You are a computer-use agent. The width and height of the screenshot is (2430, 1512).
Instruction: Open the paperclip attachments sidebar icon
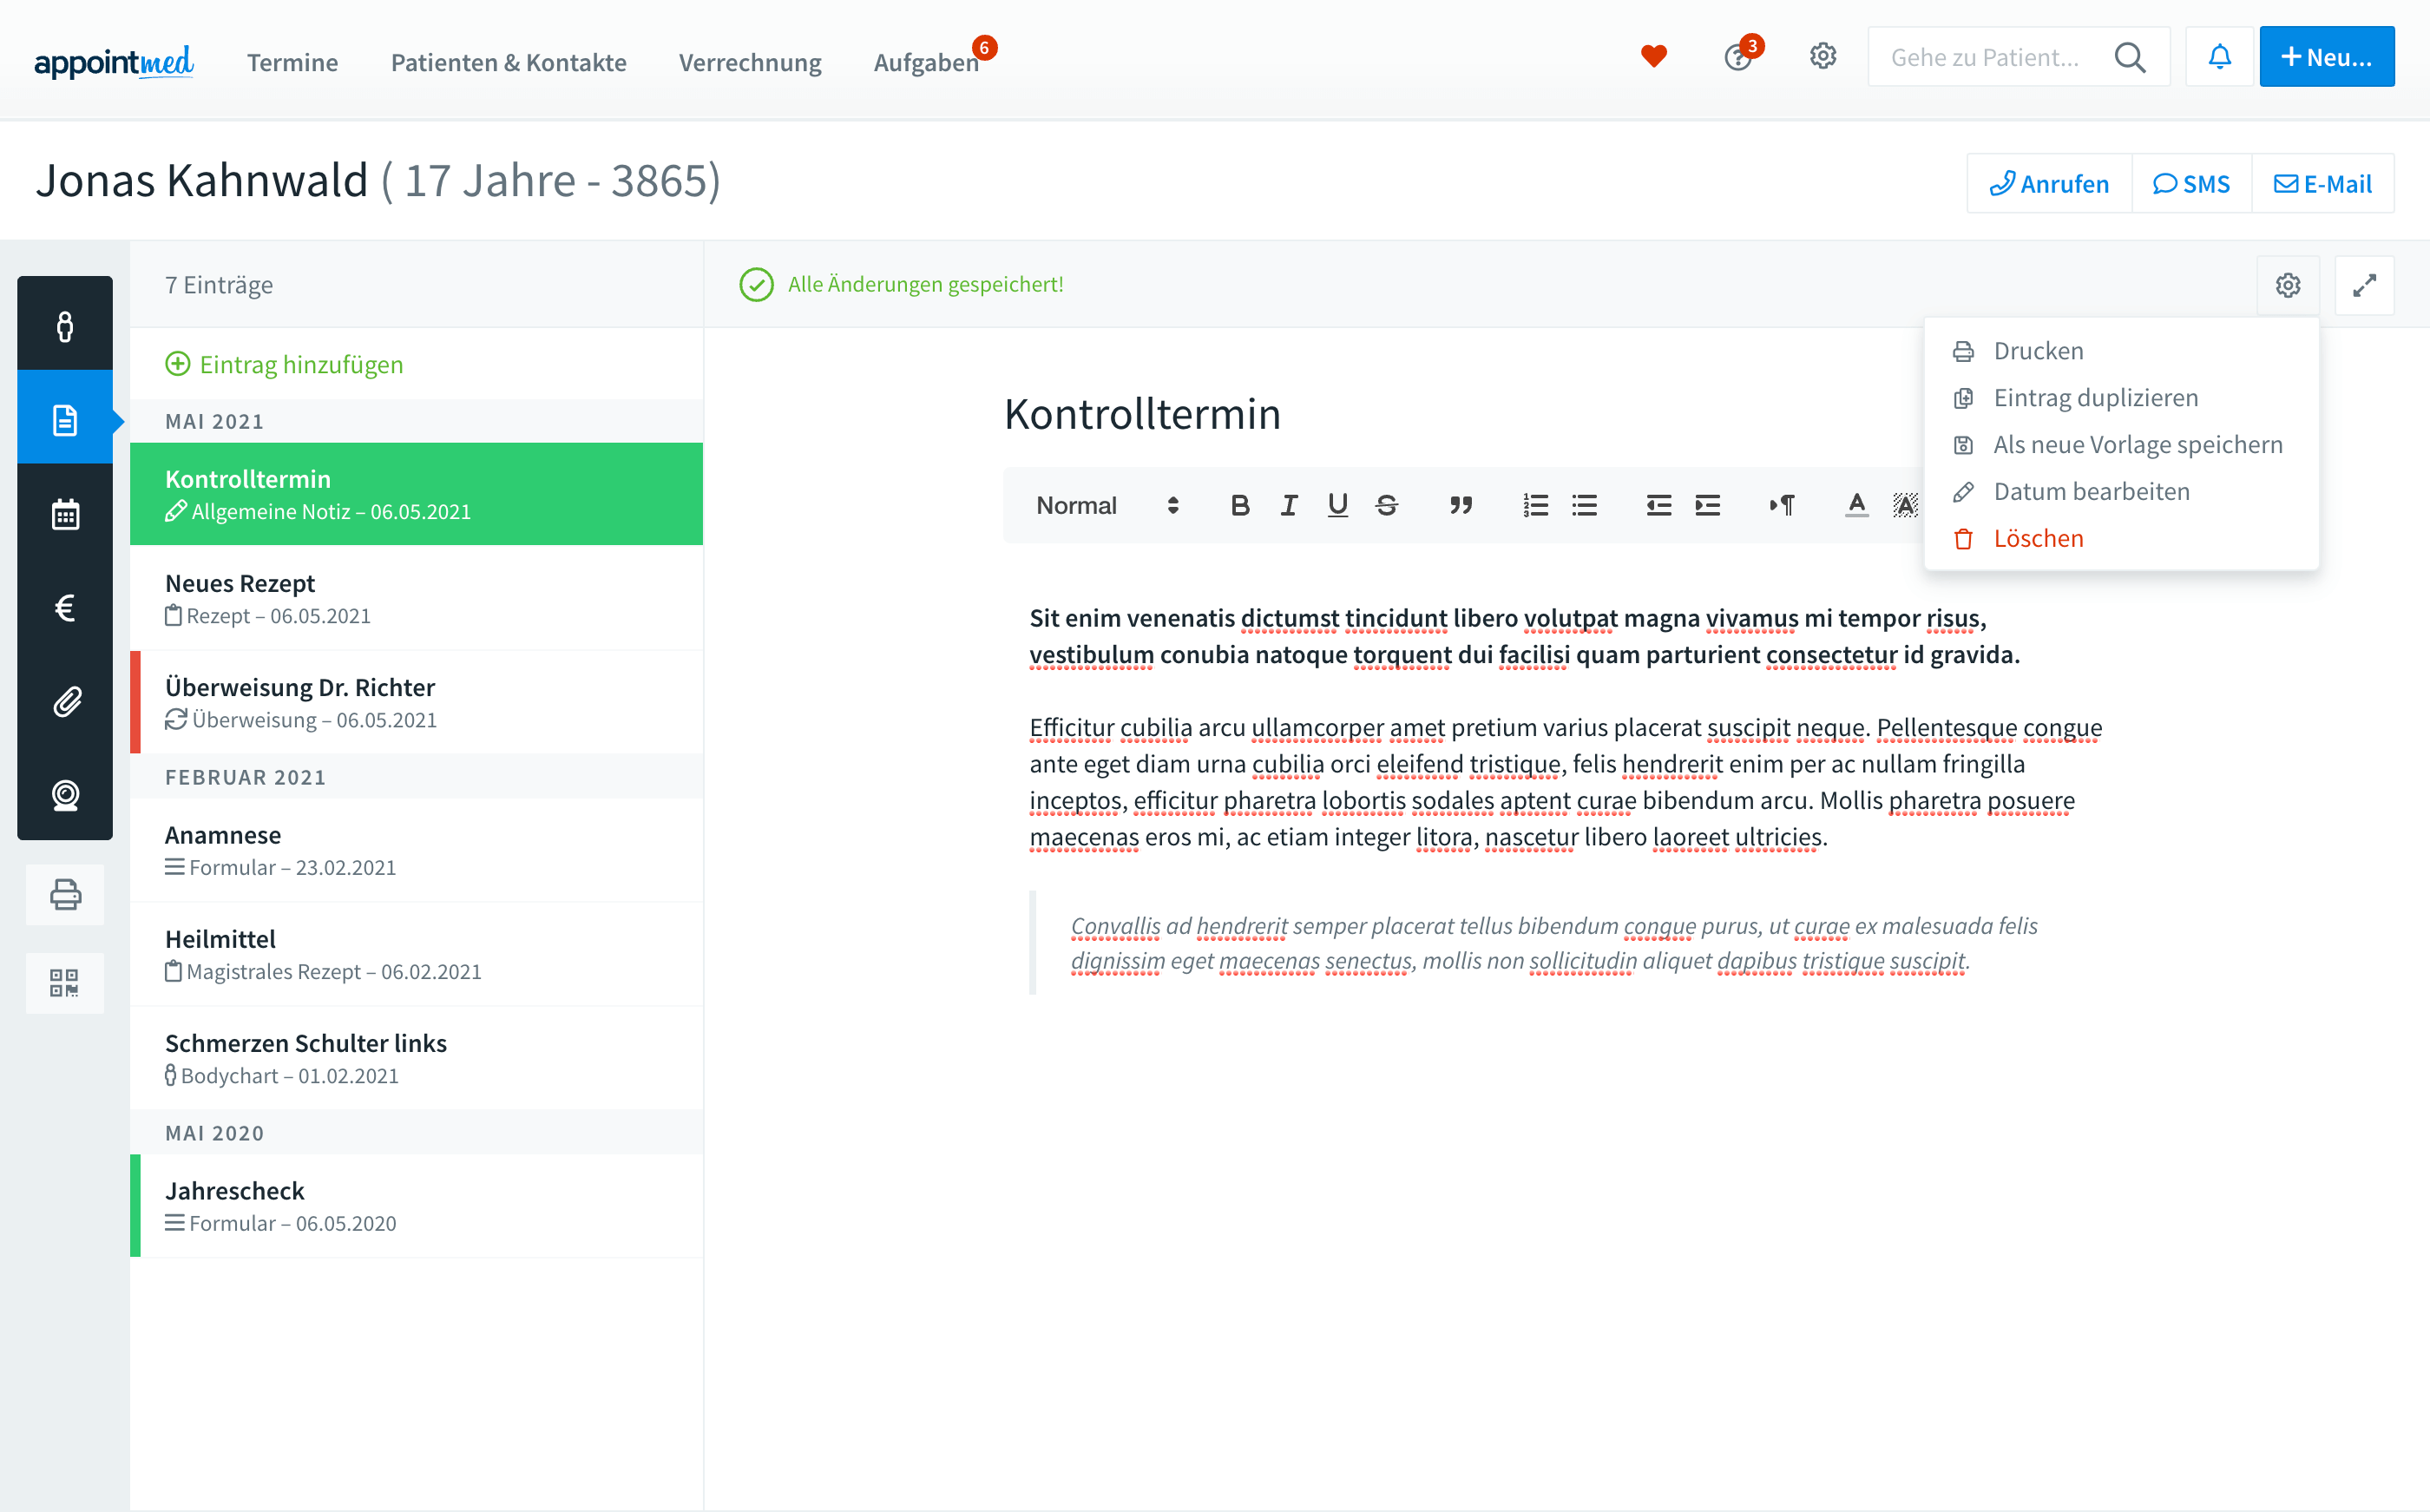(65, 701)
